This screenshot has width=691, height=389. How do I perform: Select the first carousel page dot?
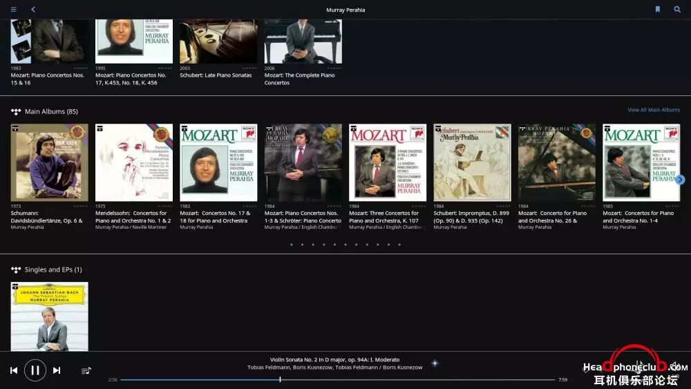[292, 245]
